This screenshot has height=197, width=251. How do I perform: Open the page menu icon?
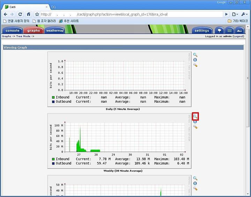point(235,14)
